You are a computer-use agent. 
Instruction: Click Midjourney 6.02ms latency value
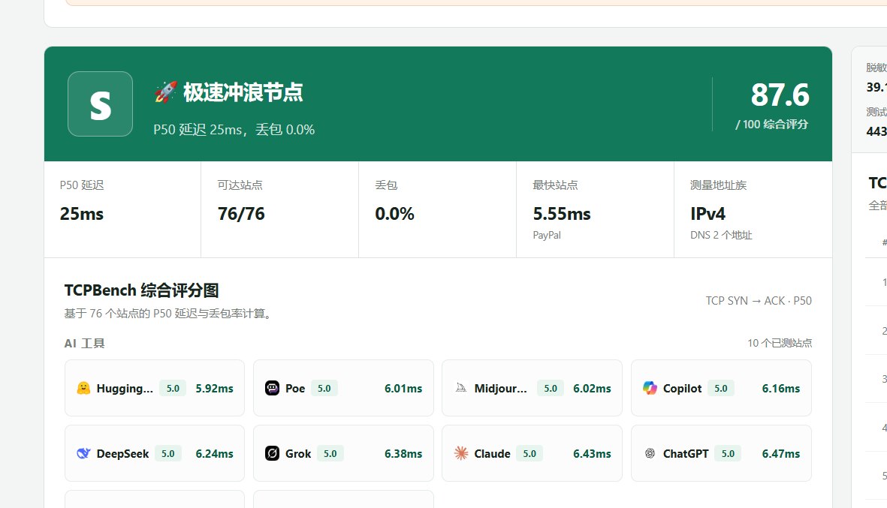coord(593,388)
